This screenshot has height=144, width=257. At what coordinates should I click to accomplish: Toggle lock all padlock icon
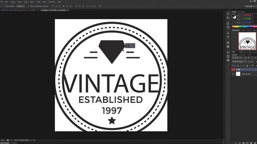click(x=247, y=66)
